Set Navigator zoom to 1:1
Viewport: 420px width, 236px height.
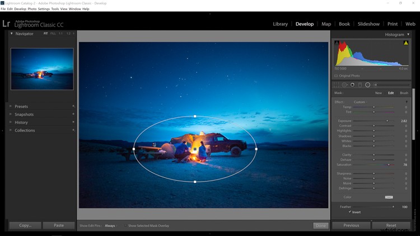point(60,34)
